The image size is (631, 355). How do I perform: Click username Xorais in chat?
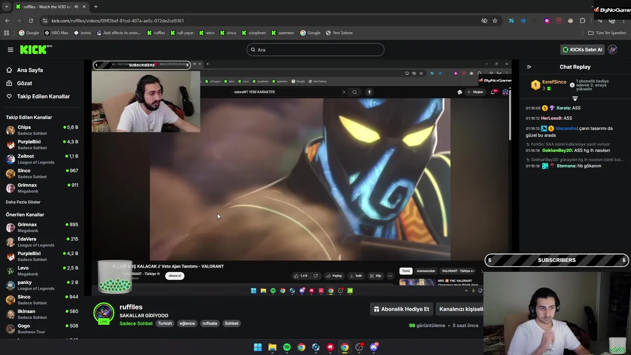563,108
